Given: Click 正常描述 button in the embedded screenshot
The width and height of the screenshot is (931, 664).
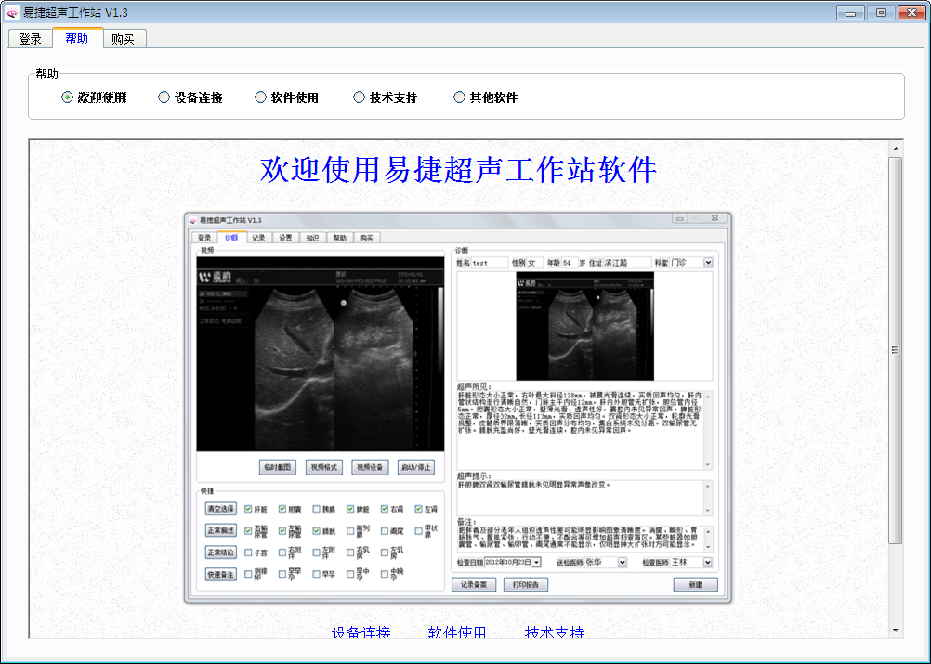Looking at the screenshot, I should [x=221, y=530].
